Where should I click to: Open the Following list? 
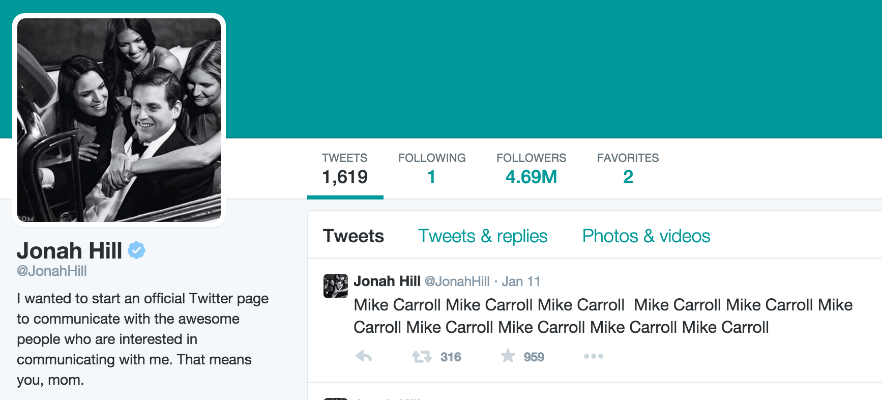point(432,169)
